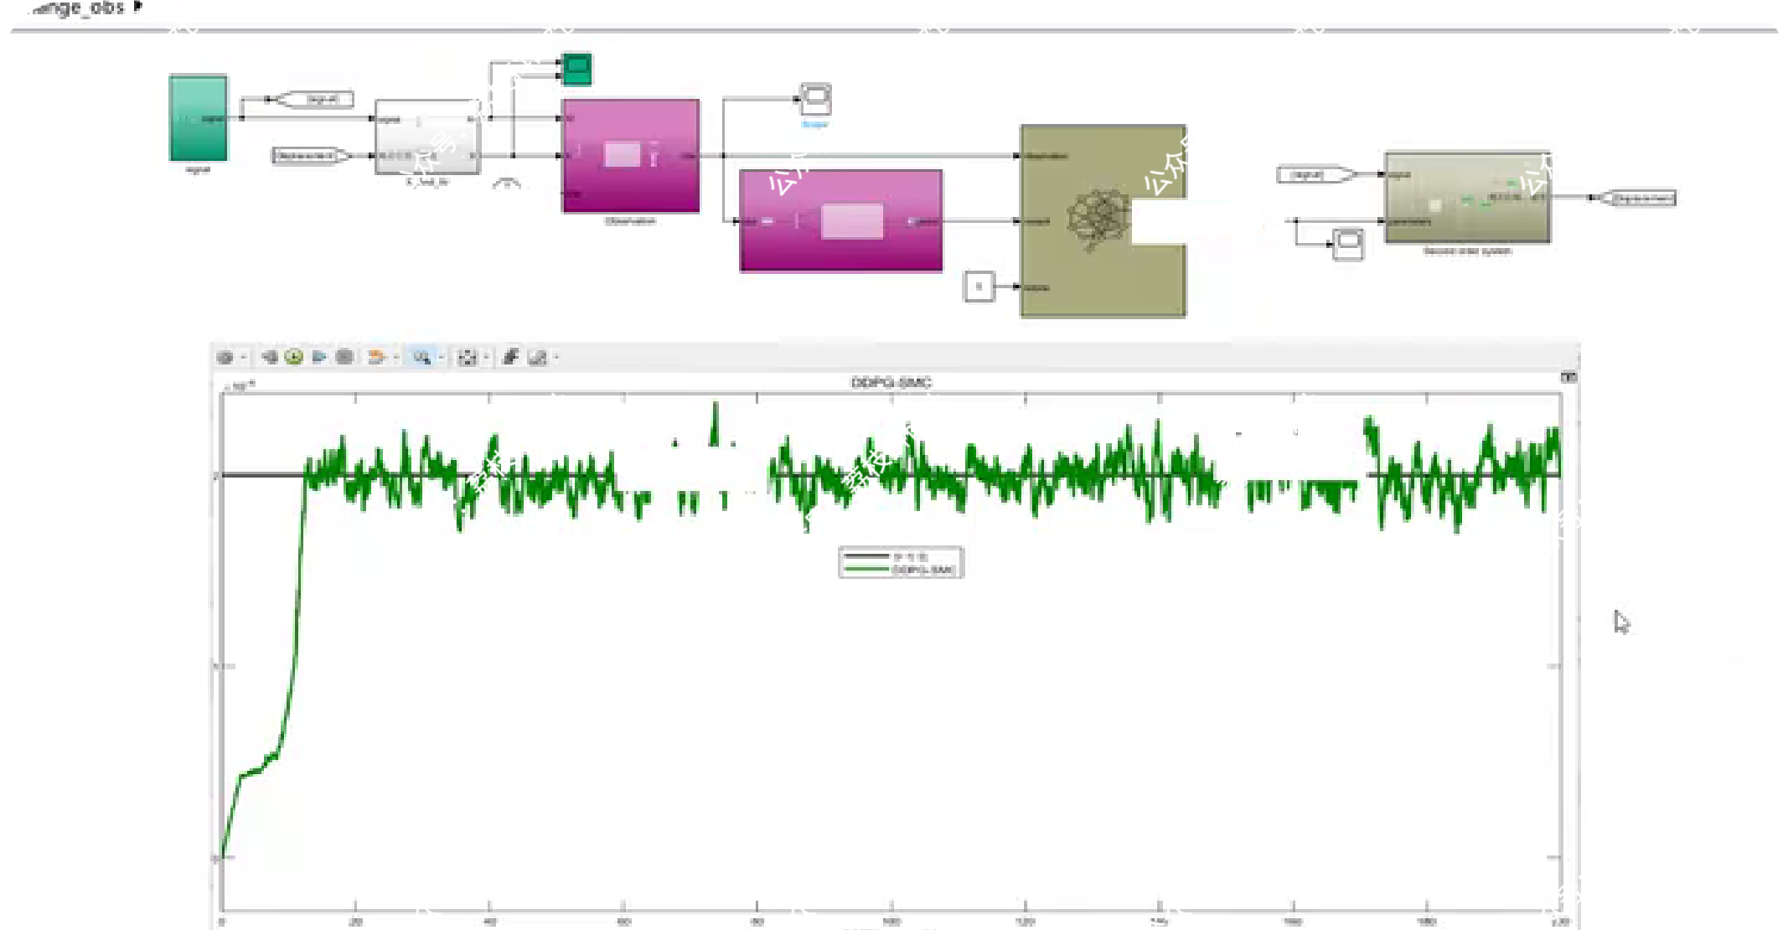Click the highlight signal block icon
This screenshot has height=930, width=1788.
376,358
